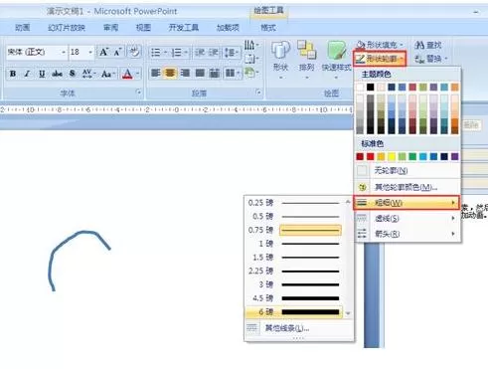Open Quick Styles gallery
488x369 pixels.
[336, 59]
